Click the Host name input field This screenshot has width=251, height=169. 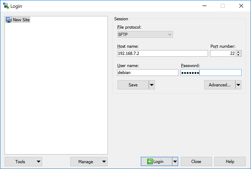[x=162, y=53]
